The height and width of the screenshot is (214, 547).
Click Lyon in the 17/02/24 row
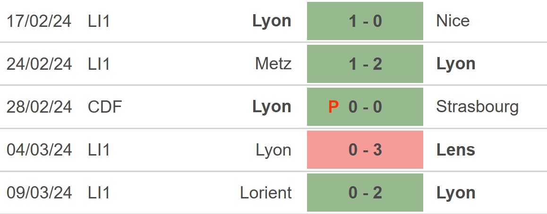point(272,22)
